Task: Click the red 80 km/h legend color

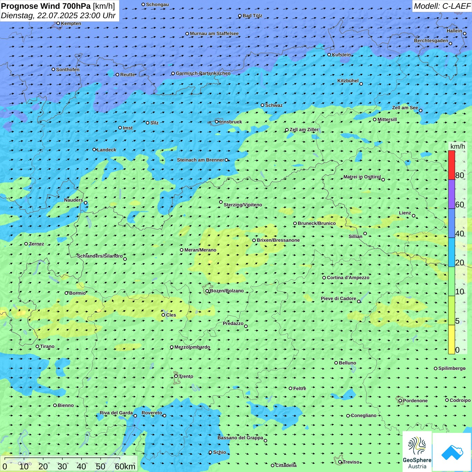Action: pyautogui.click(x=451, y=165)
